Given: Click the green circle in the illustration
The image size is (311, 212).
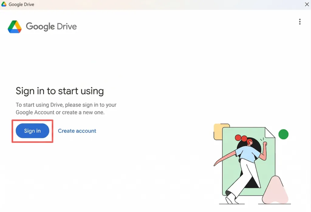Looking at the screenshot, I should [x=283, y=134].
